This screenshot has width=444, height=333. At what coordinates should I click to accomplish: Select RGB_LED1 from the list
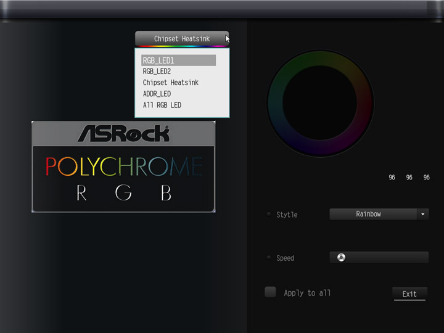coord(178,60)
